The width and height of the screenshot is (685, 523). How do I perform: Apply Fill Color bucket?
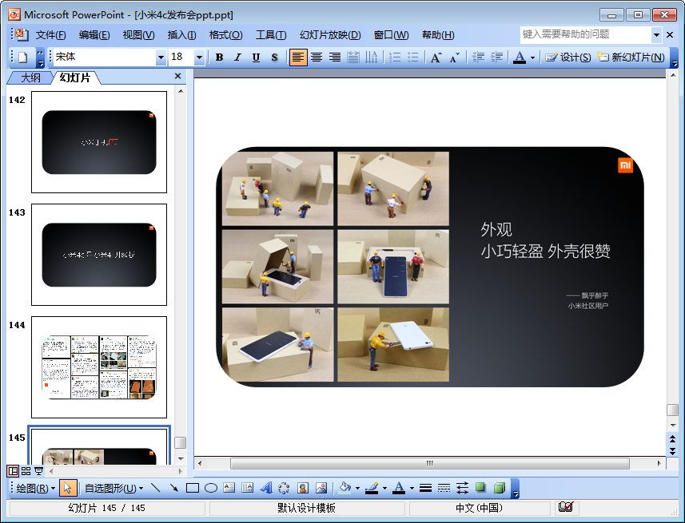[x=345, y=488]
